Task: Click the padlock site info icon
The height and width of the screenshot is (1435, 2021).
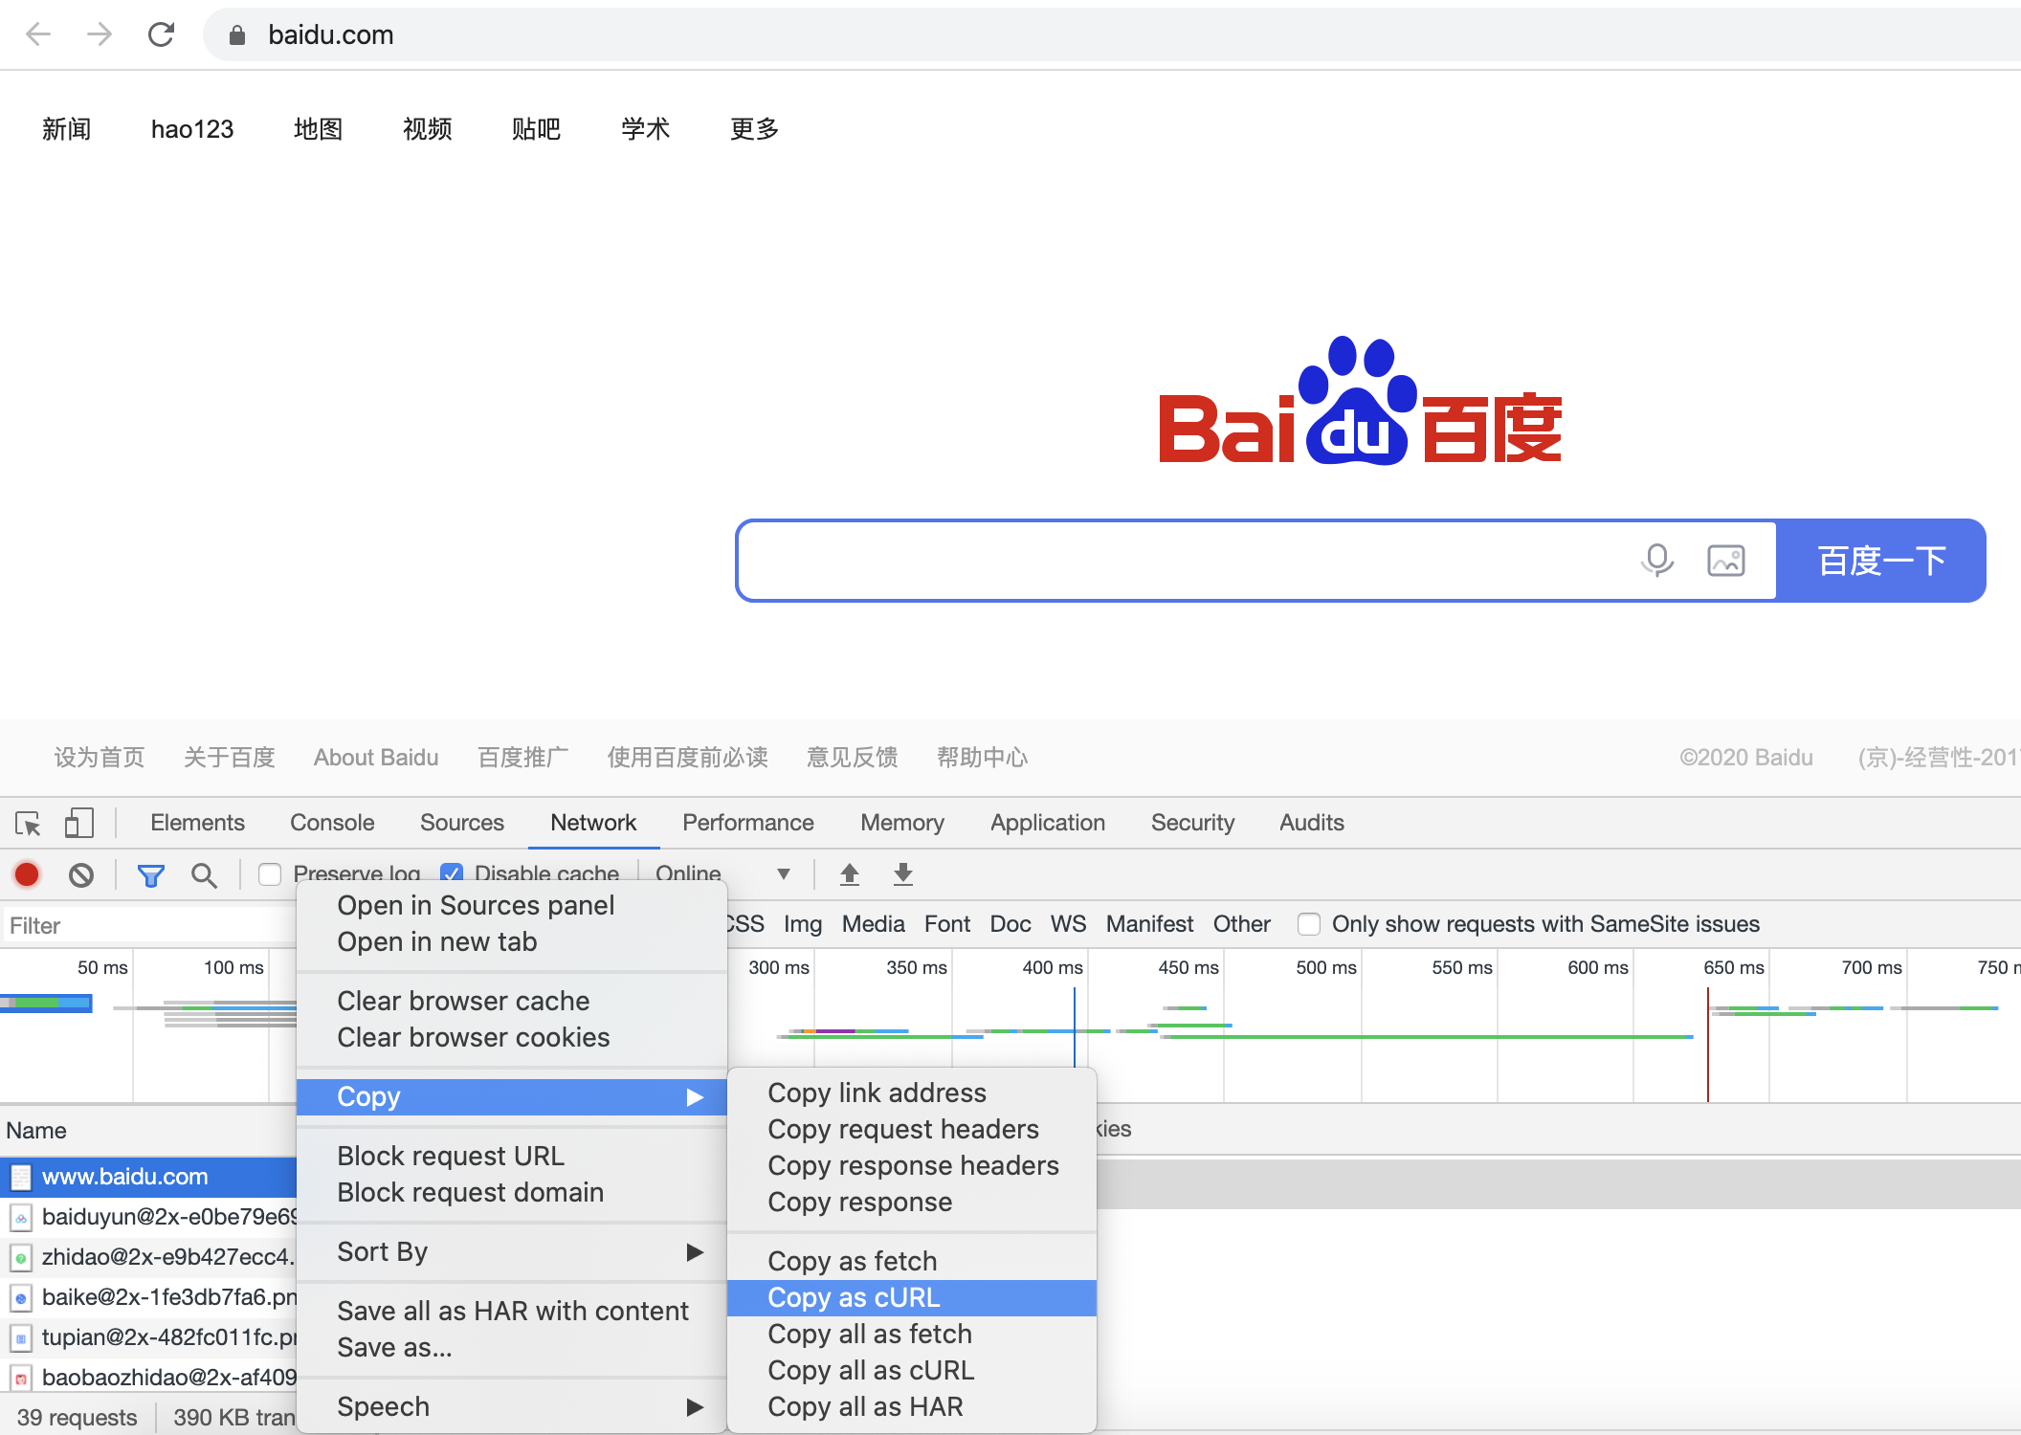Action: pos(237,35)
